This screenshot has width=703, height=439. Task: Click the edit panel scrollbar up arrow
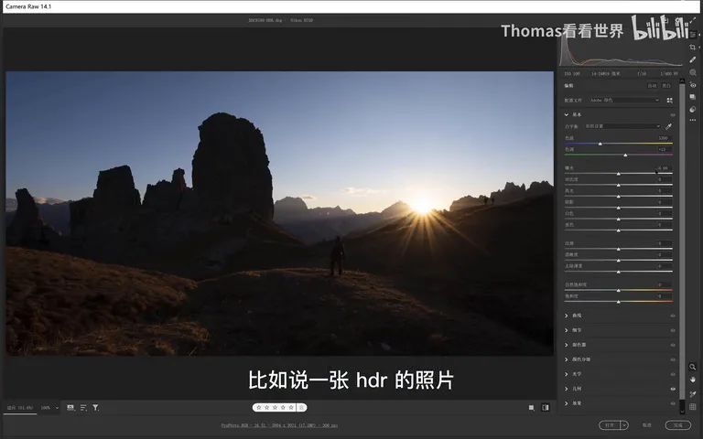coord(682,81)
